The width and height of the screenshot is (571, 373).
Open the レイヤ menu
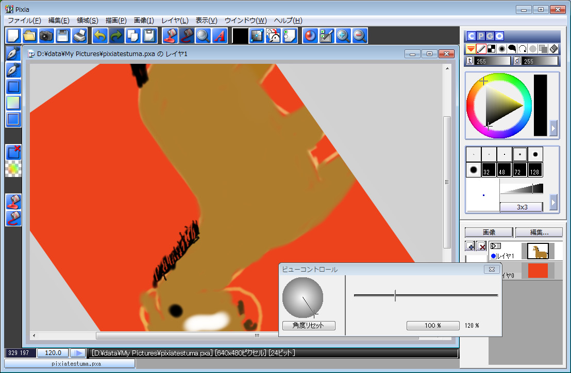tap(174, 21)
